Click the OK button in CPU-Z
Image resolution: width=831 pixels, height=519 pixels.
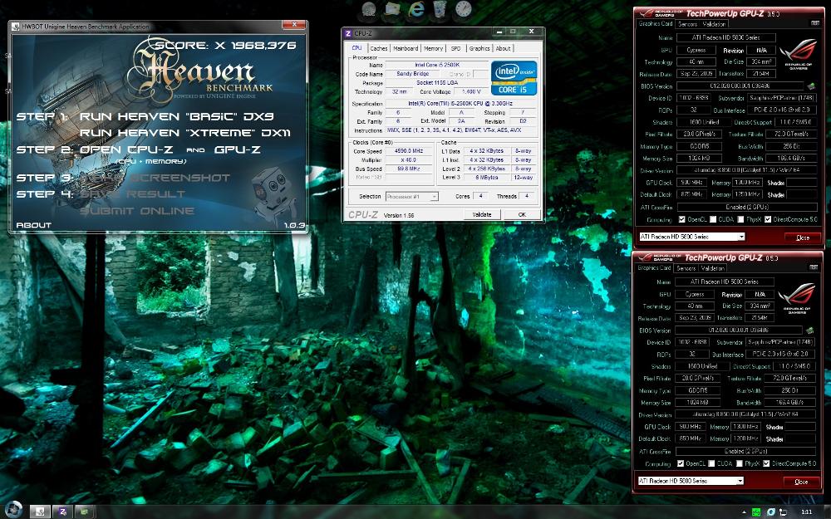pos(522,214)
